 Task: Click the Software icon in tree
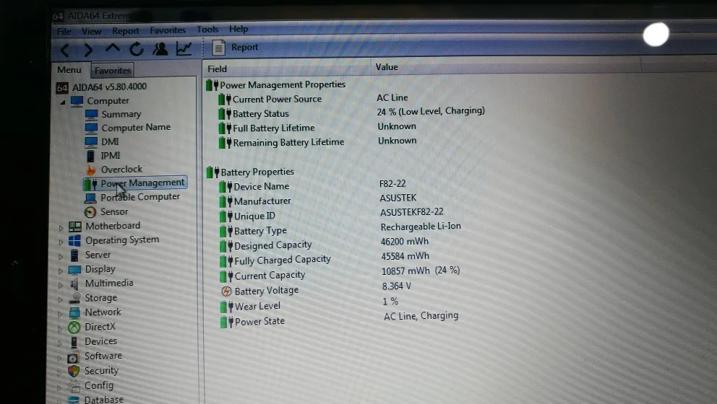click(73, 357)
